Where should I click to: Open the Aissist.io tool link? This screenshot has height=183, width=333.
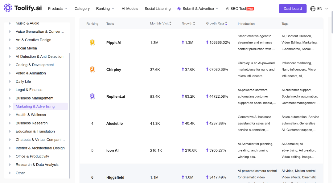pos(114,123)
